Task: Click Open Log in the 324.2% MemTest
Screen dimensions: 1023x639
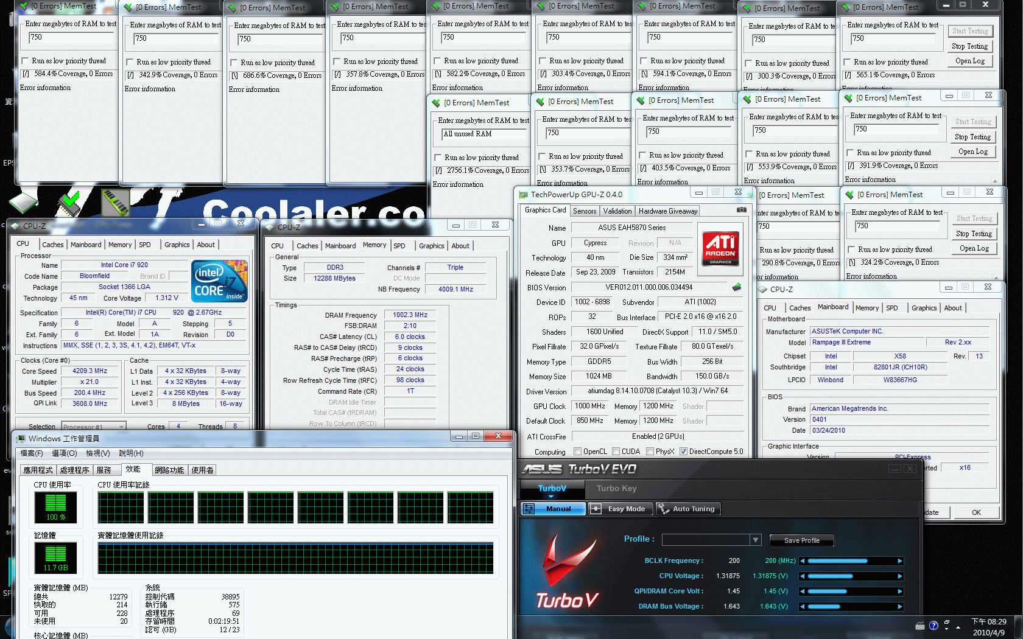Action: (974, 248)
